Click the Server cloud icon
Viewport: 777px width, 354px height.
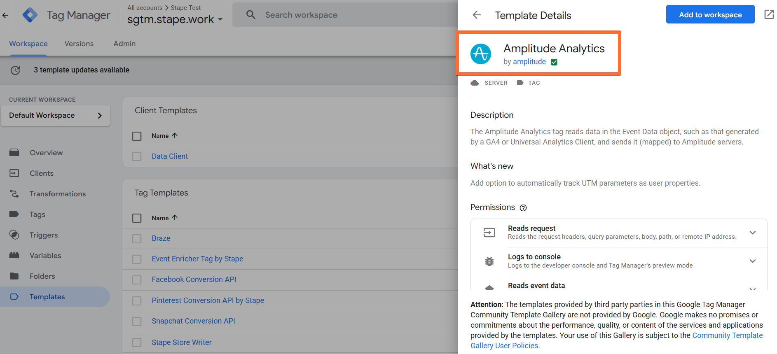click(475, 83)
